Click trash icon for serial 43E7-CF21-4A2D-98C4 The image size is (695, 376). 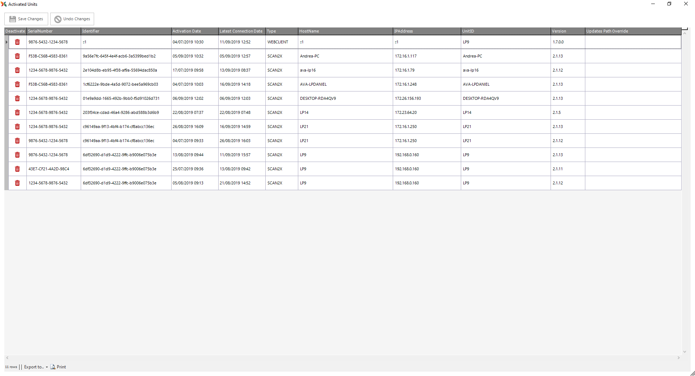point(17,169)
